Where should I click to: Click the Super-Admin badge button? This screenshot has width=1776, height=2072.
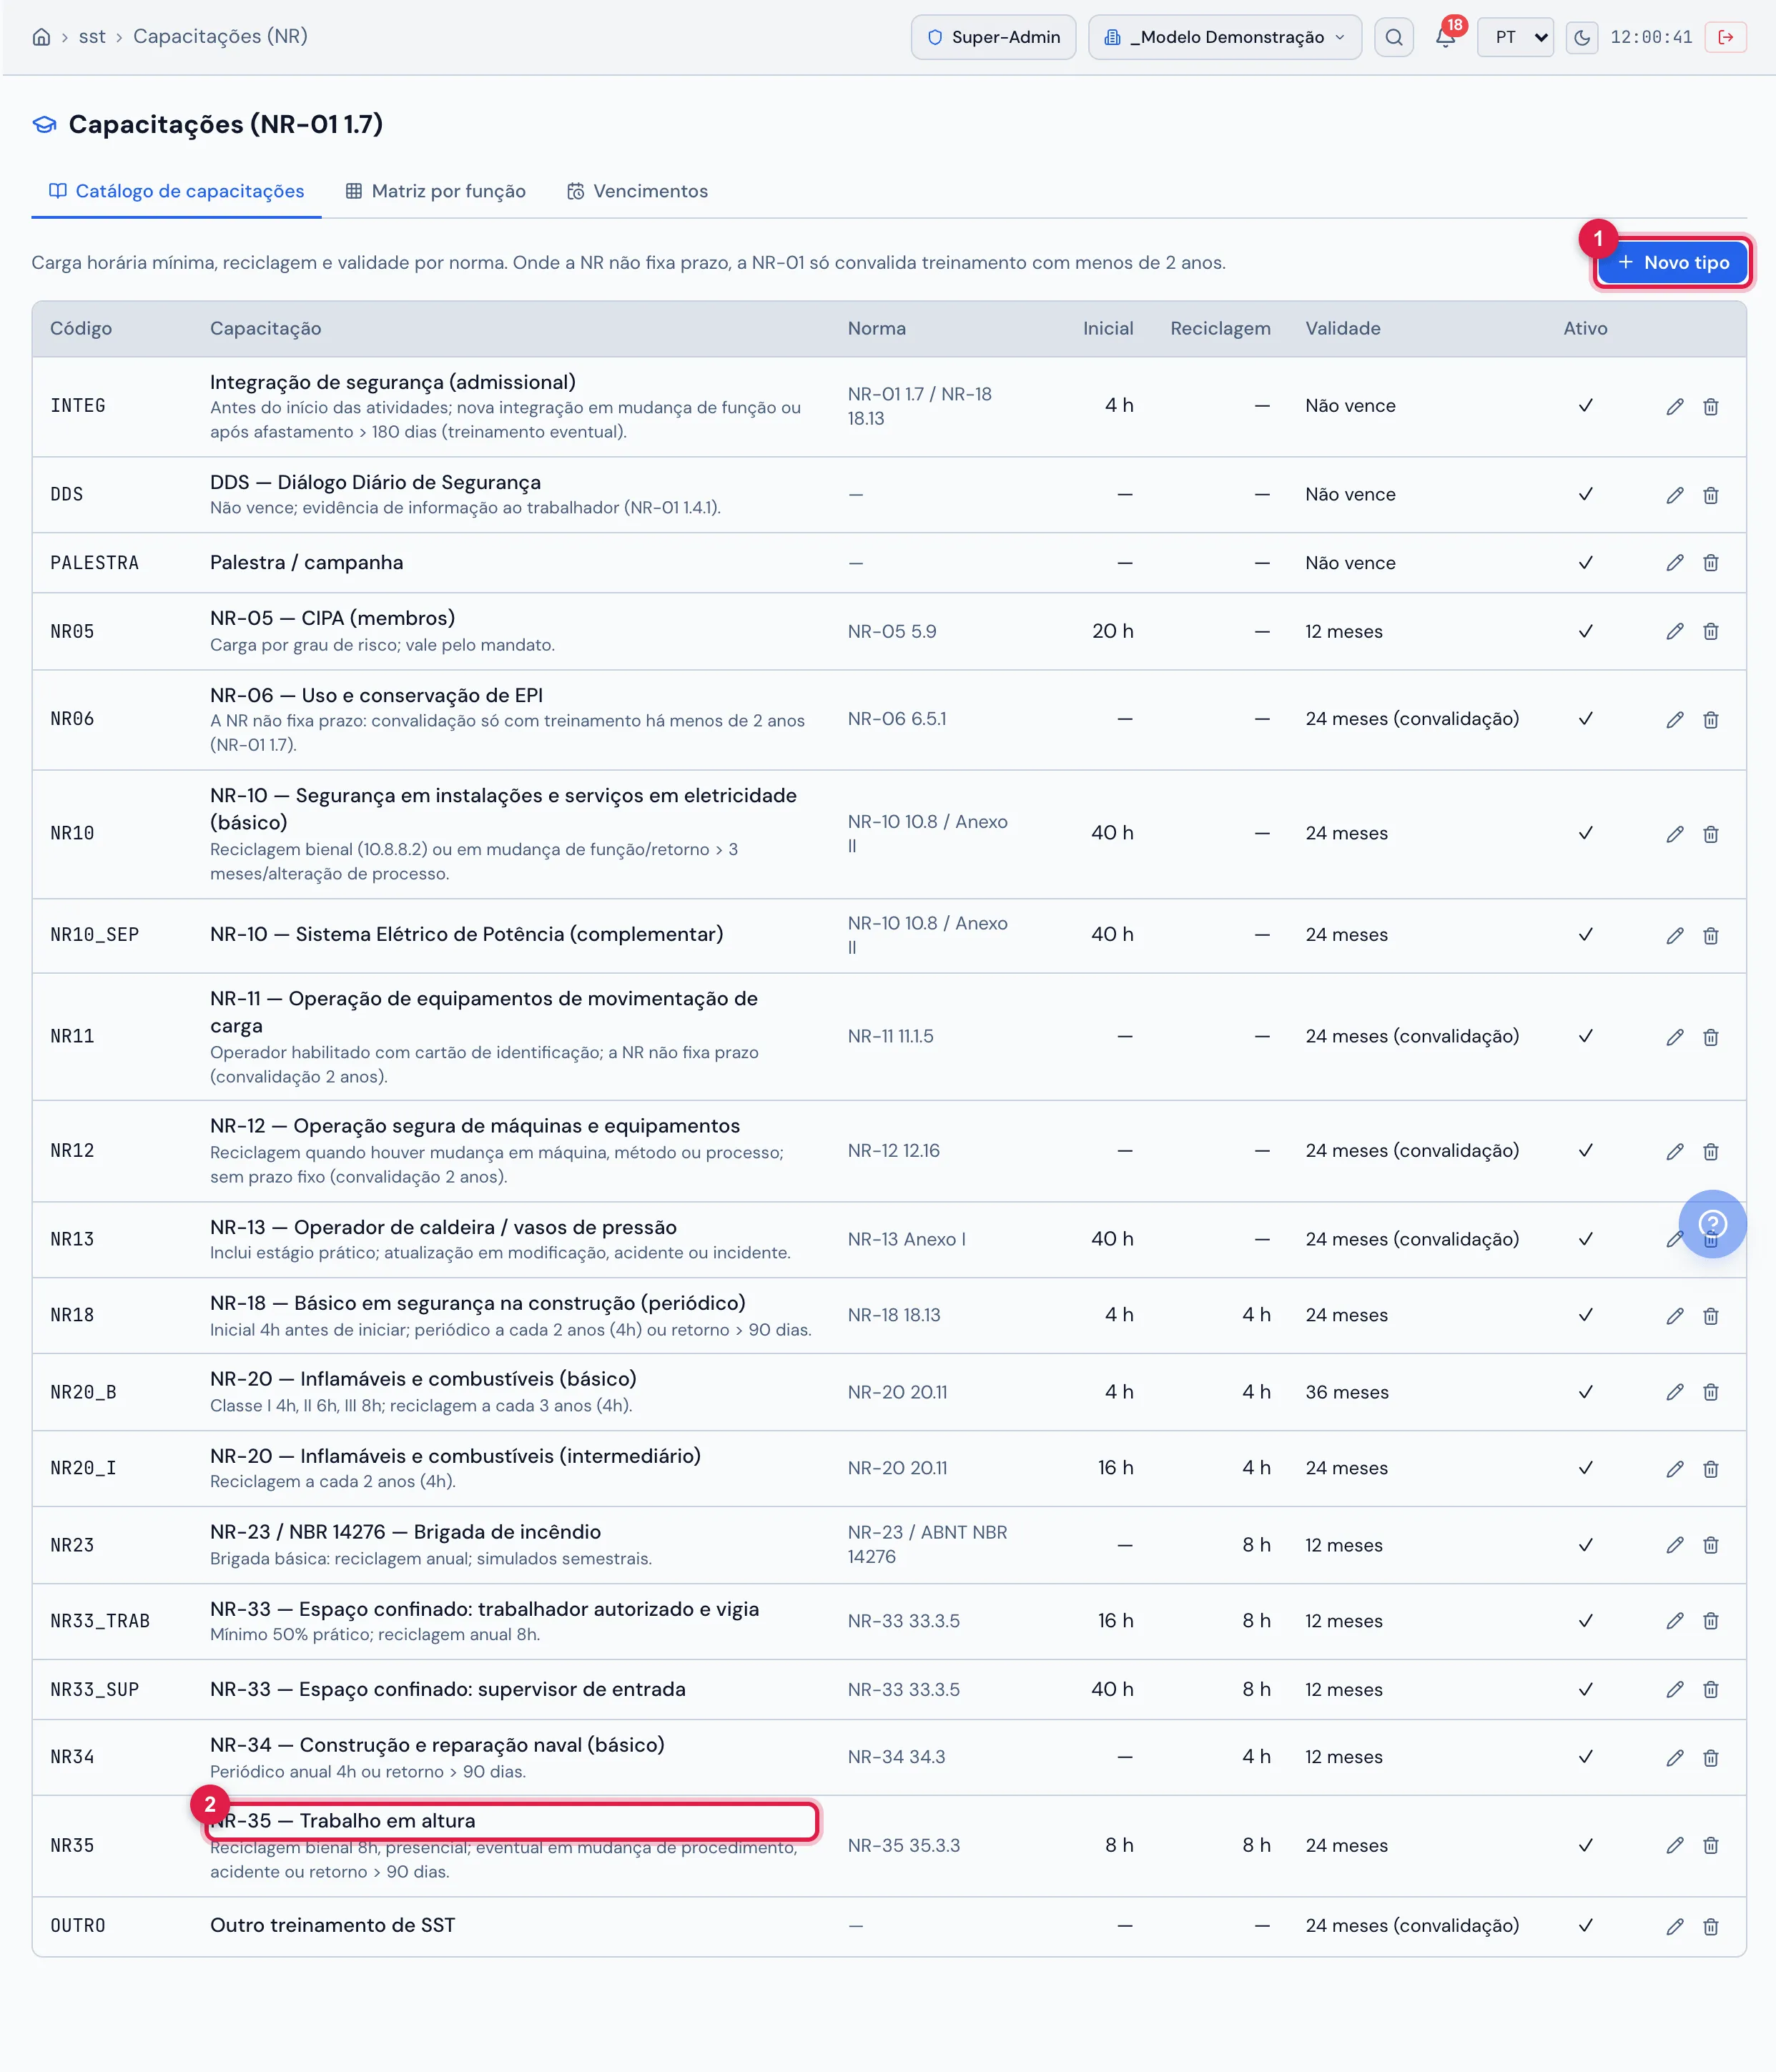coord(993,37)
